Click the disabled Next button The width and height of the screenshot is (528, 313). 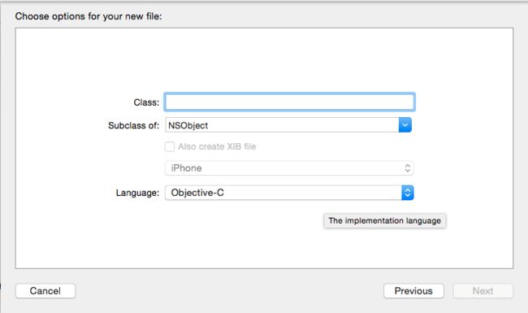coord(483,291)
